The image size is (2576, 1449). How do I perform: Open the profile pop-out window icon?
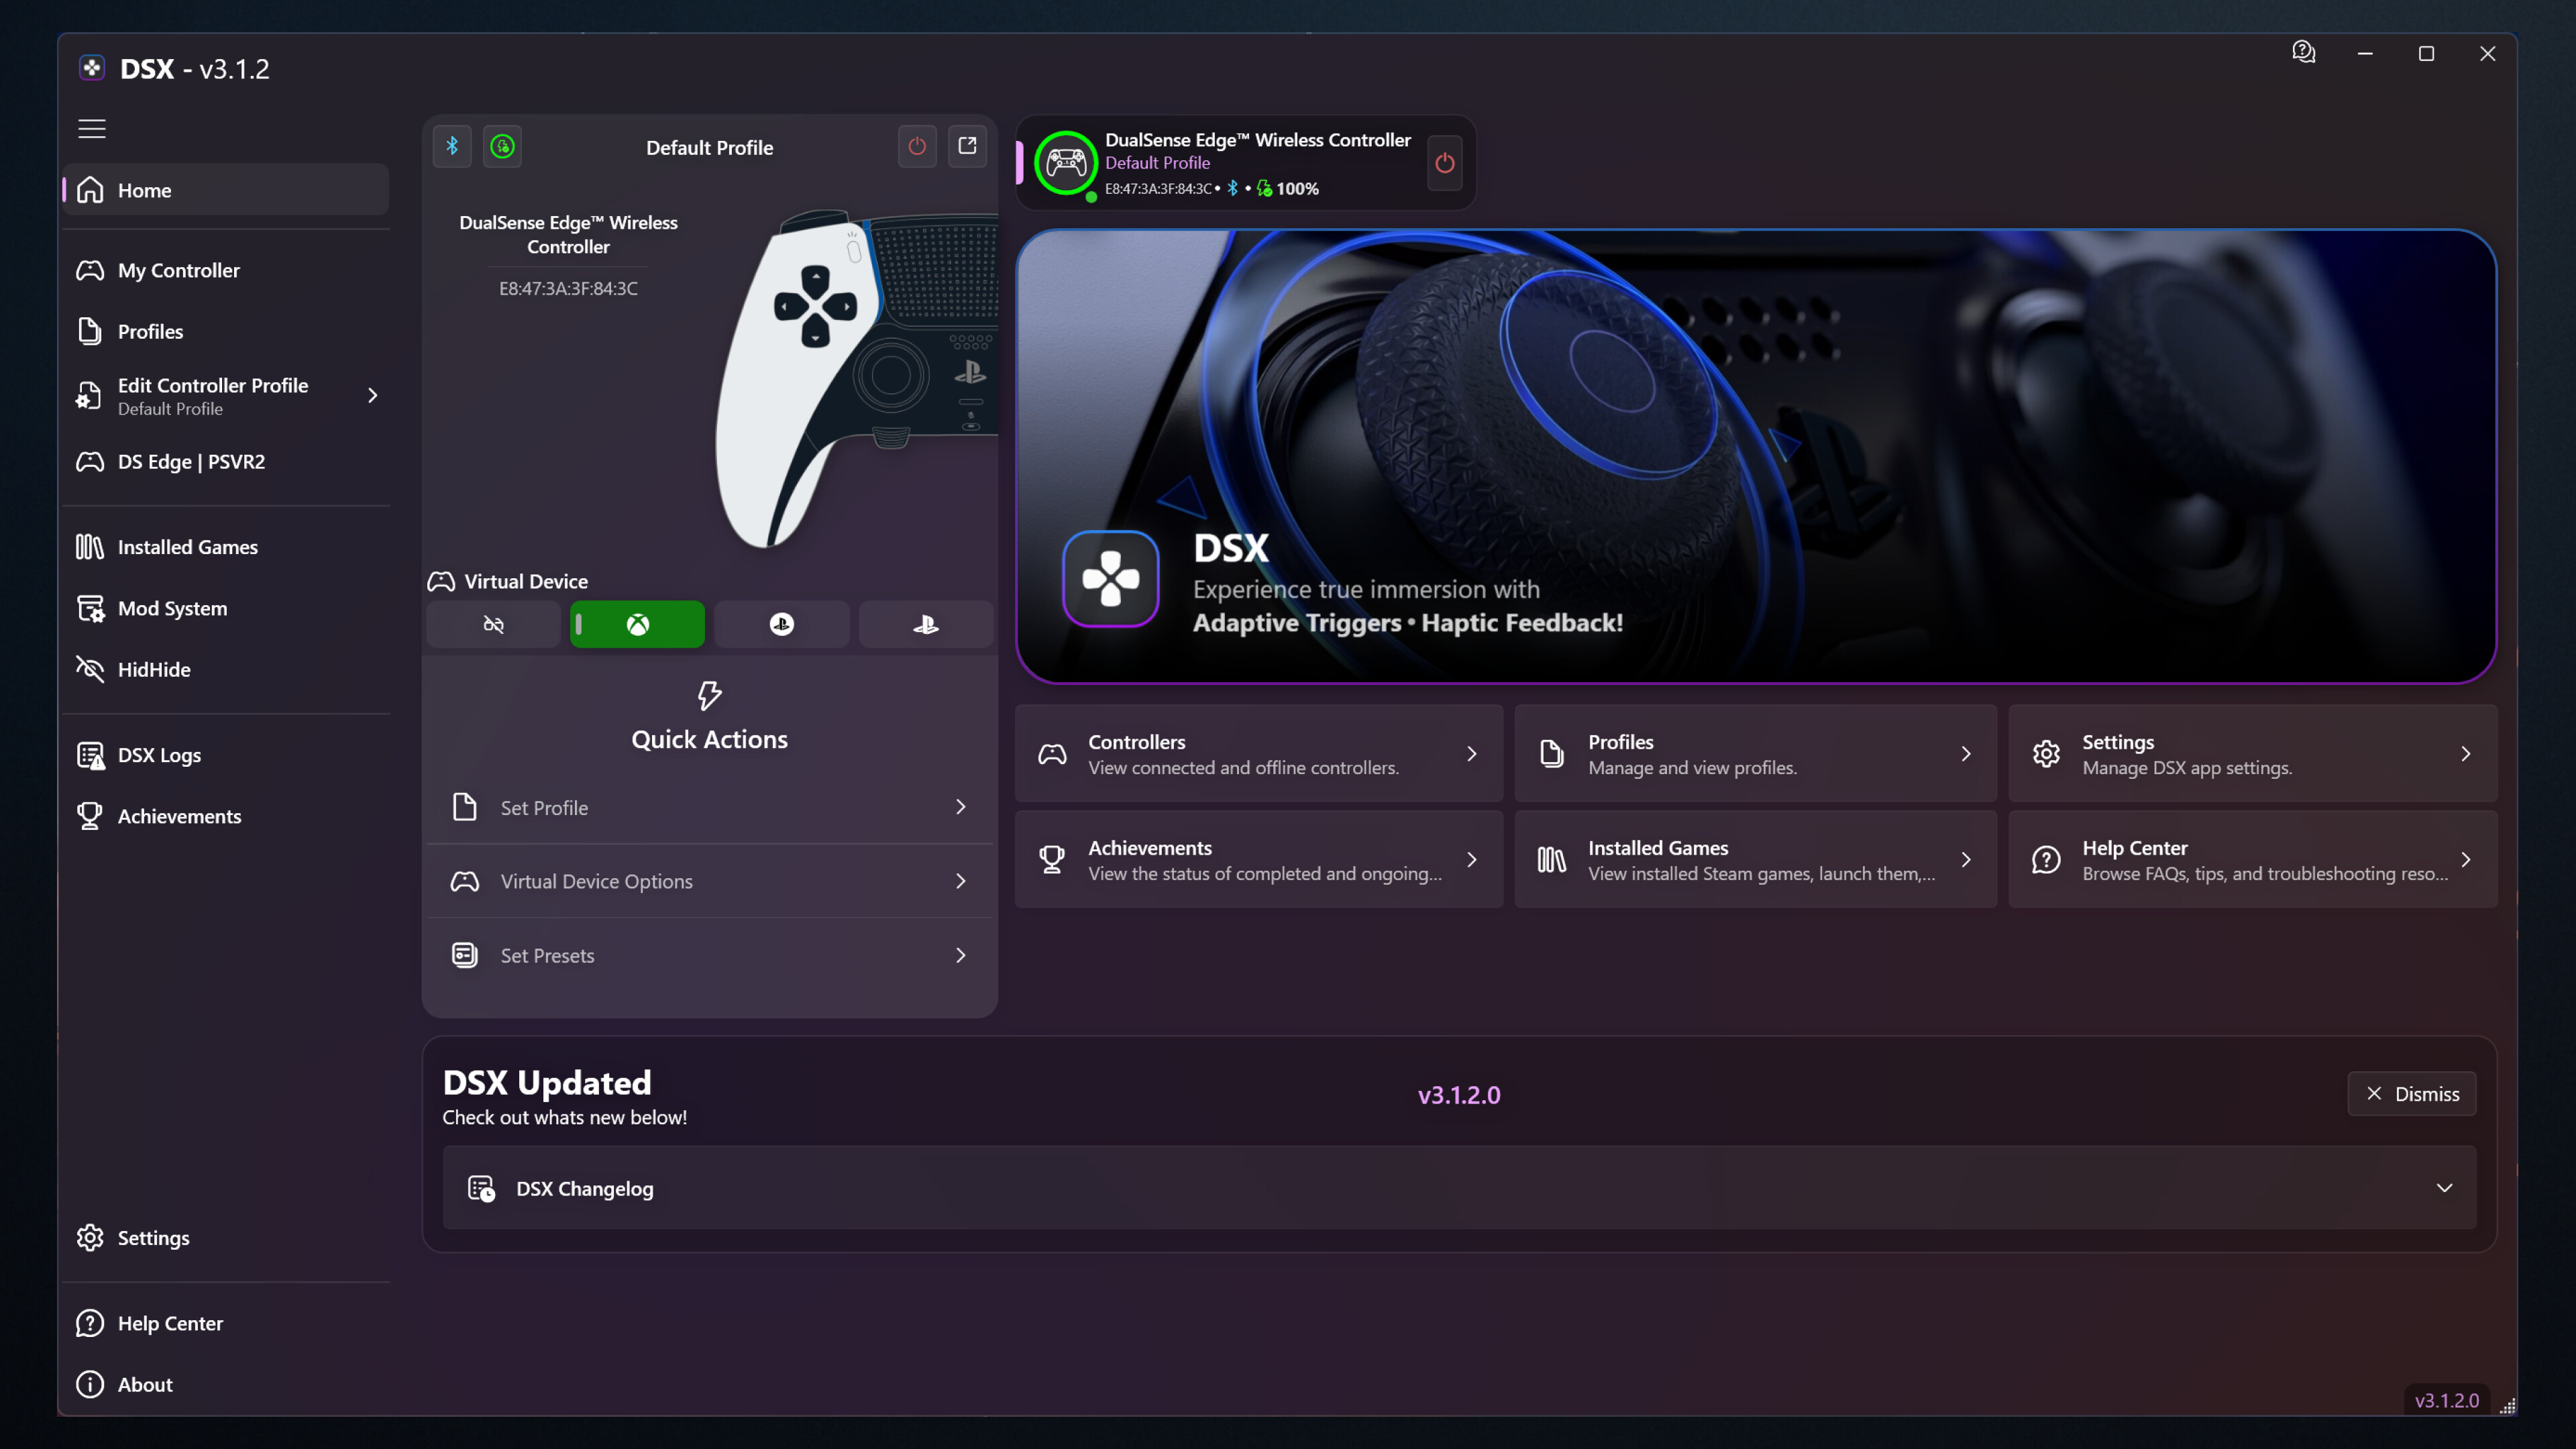click(967, 146)
